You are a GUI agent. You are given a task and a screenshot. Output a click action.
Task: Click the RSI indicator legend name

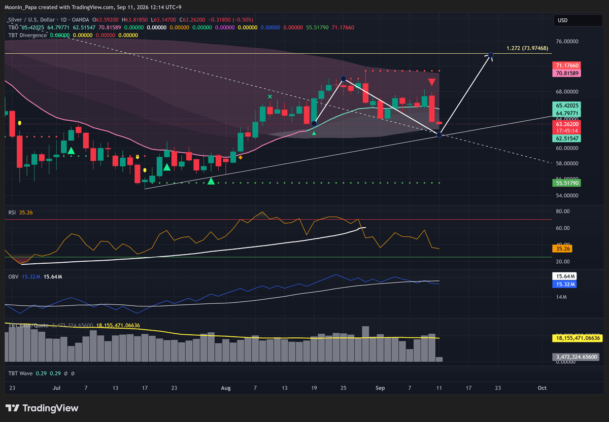[13, 214]
